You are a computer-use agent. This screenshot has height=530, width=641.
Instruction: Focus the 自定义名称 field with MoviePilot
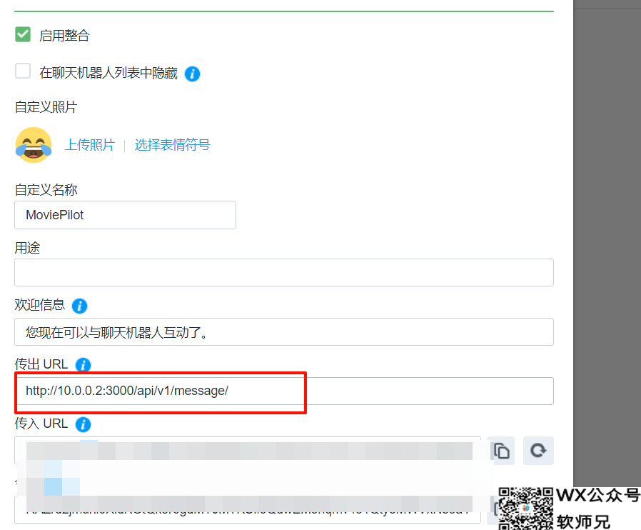[125, 215]
